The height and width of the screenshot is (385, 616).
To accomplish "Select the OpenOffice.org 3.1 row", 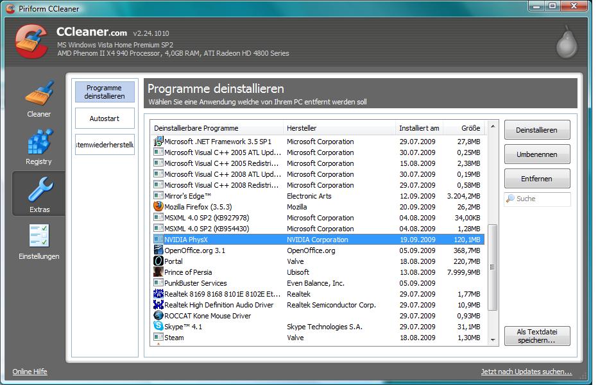I will [318, 250].
